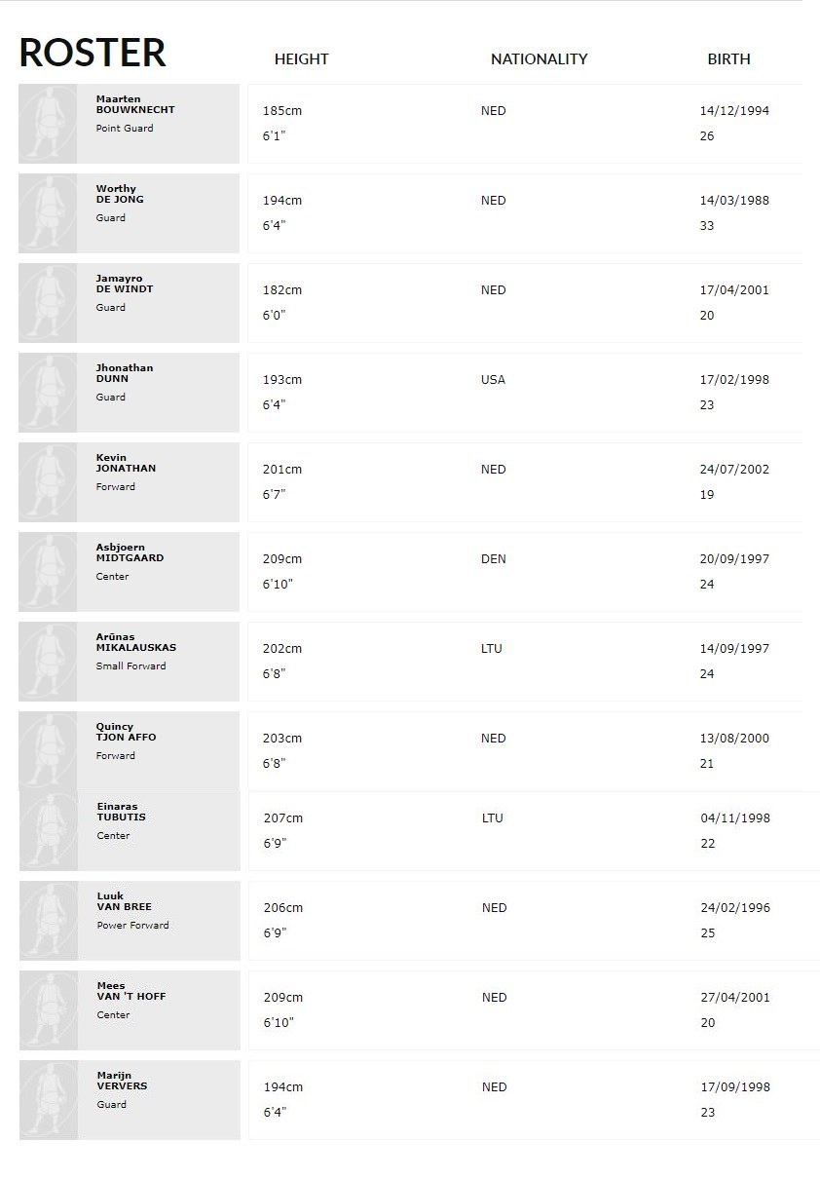Click Worthy De Jong's avatar placeholder

click(48, 213)
